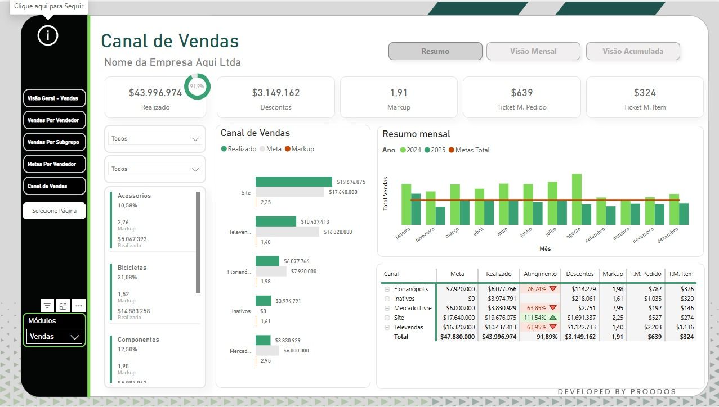The height and width of the screenshot is (407, 719).
Task: Click the '$47.880.000' total Meta cell
Action: click(x=457, y=337)
